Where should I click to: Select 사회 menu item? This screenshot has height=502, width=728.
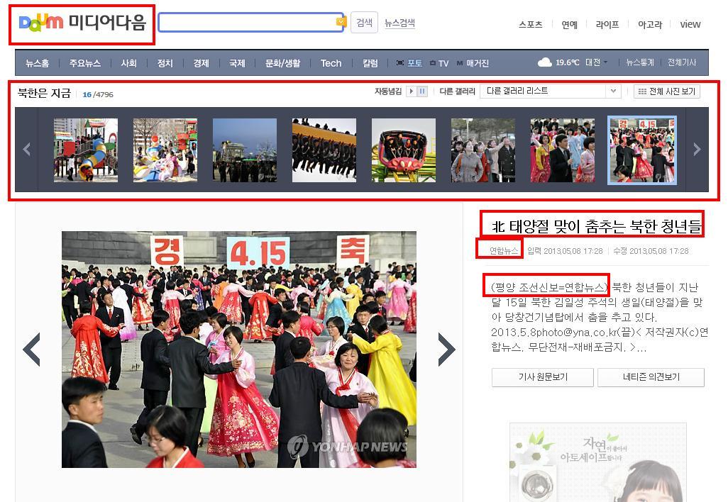[128, 63]
